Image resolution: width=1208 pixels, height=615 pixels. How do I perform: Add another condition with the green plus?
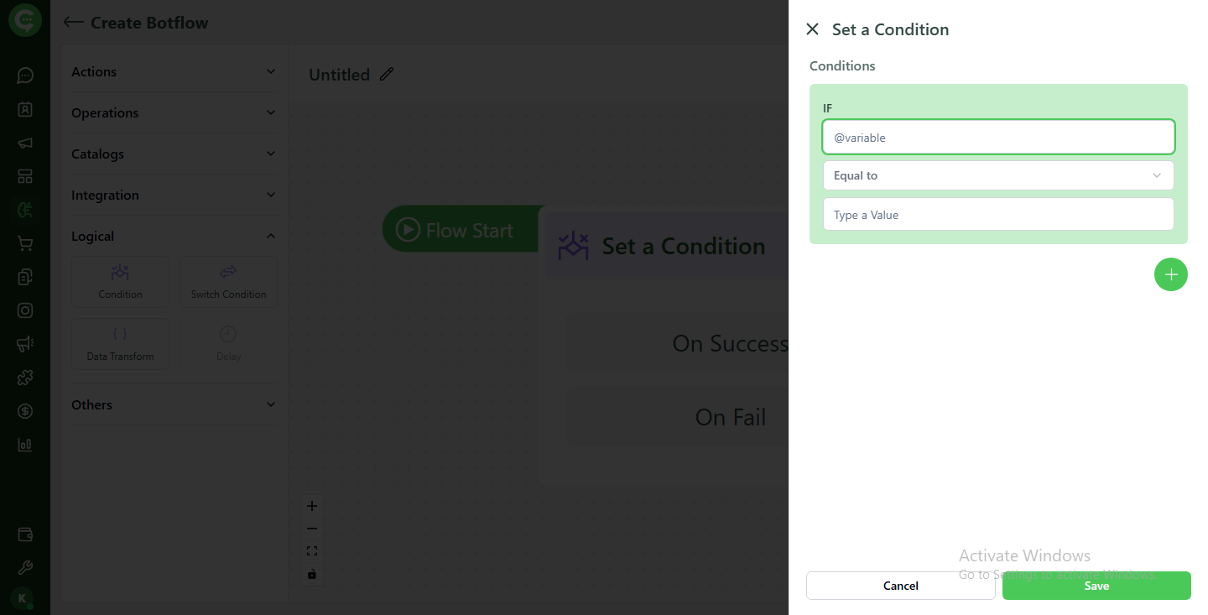coord(1171,274)
